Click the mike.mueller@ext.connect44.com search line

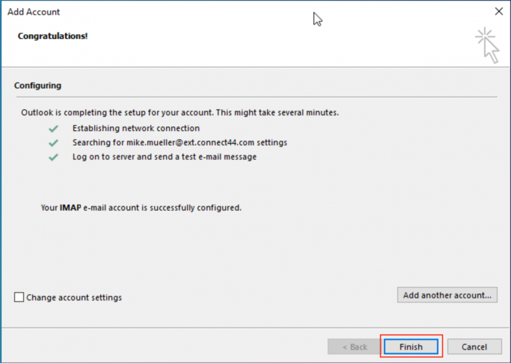179,143
